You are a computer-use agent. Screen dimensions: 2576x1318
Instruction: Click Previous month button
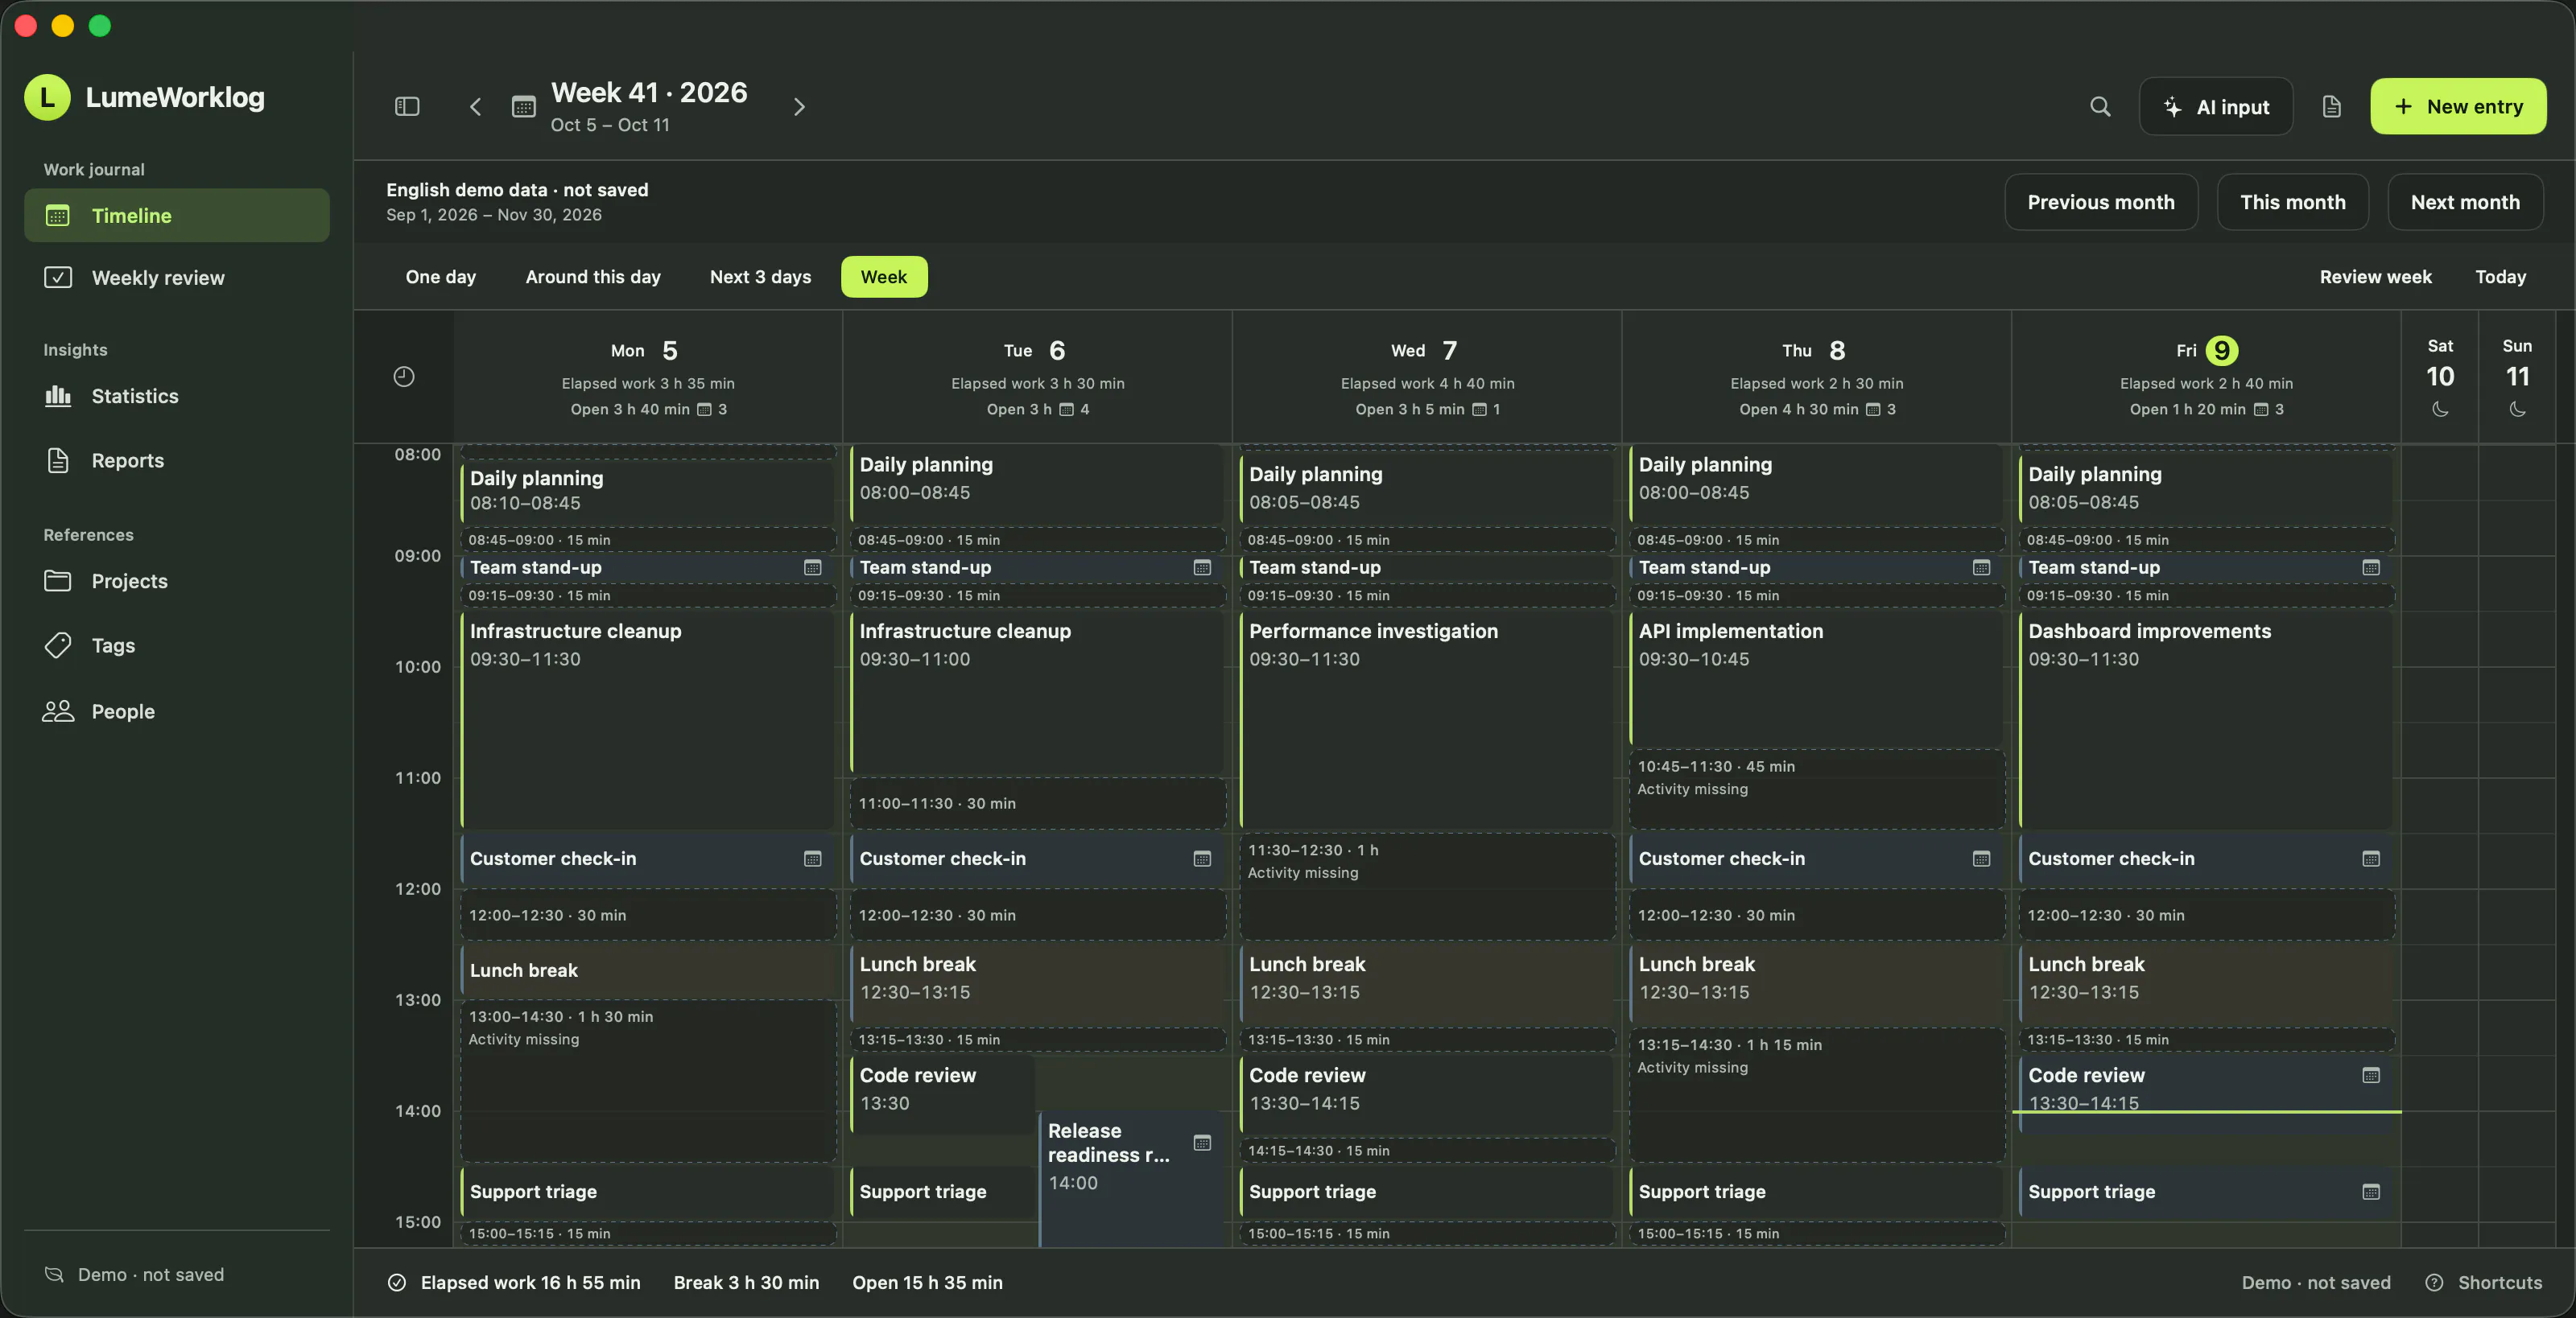[2101, 202]
